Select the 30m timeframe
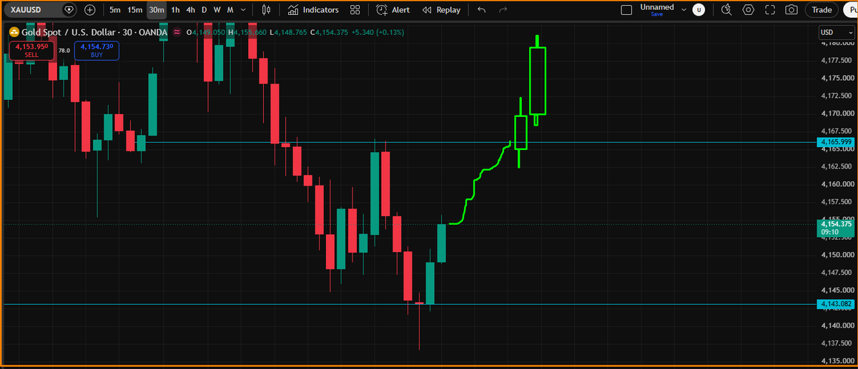The image size is (858, 369). point(156,10)
